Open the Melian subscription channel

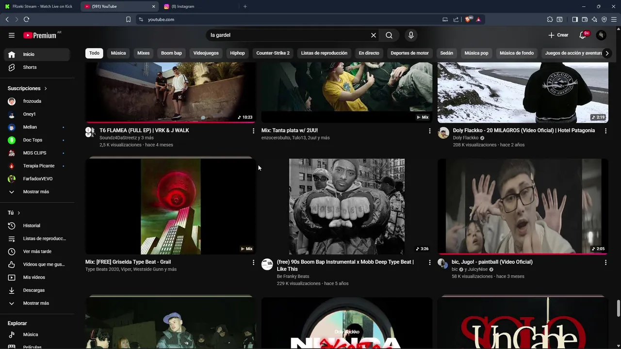click(37, 127)
